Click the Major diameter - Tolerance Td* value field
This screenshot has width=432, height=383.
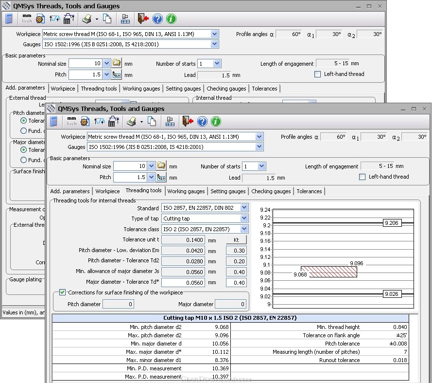(x=183, y=283)
